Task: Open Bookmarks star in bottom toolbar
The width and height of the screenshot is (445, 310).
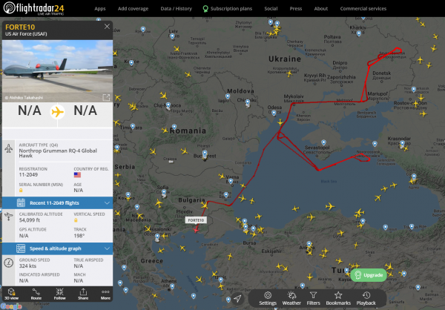Action: tap(338, 297)
